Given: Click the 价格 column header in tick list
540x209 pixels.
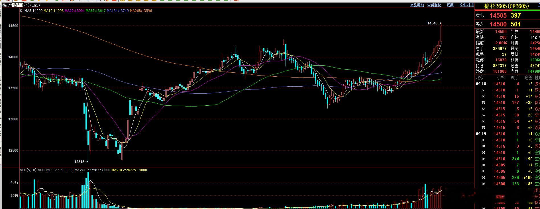Looking at the screenshot, I should [501, 78].
